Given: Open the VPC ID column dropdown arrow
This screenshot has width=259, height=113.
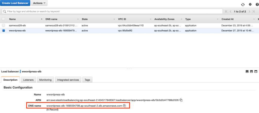Looking at the screenshot, I should point(150,19).
